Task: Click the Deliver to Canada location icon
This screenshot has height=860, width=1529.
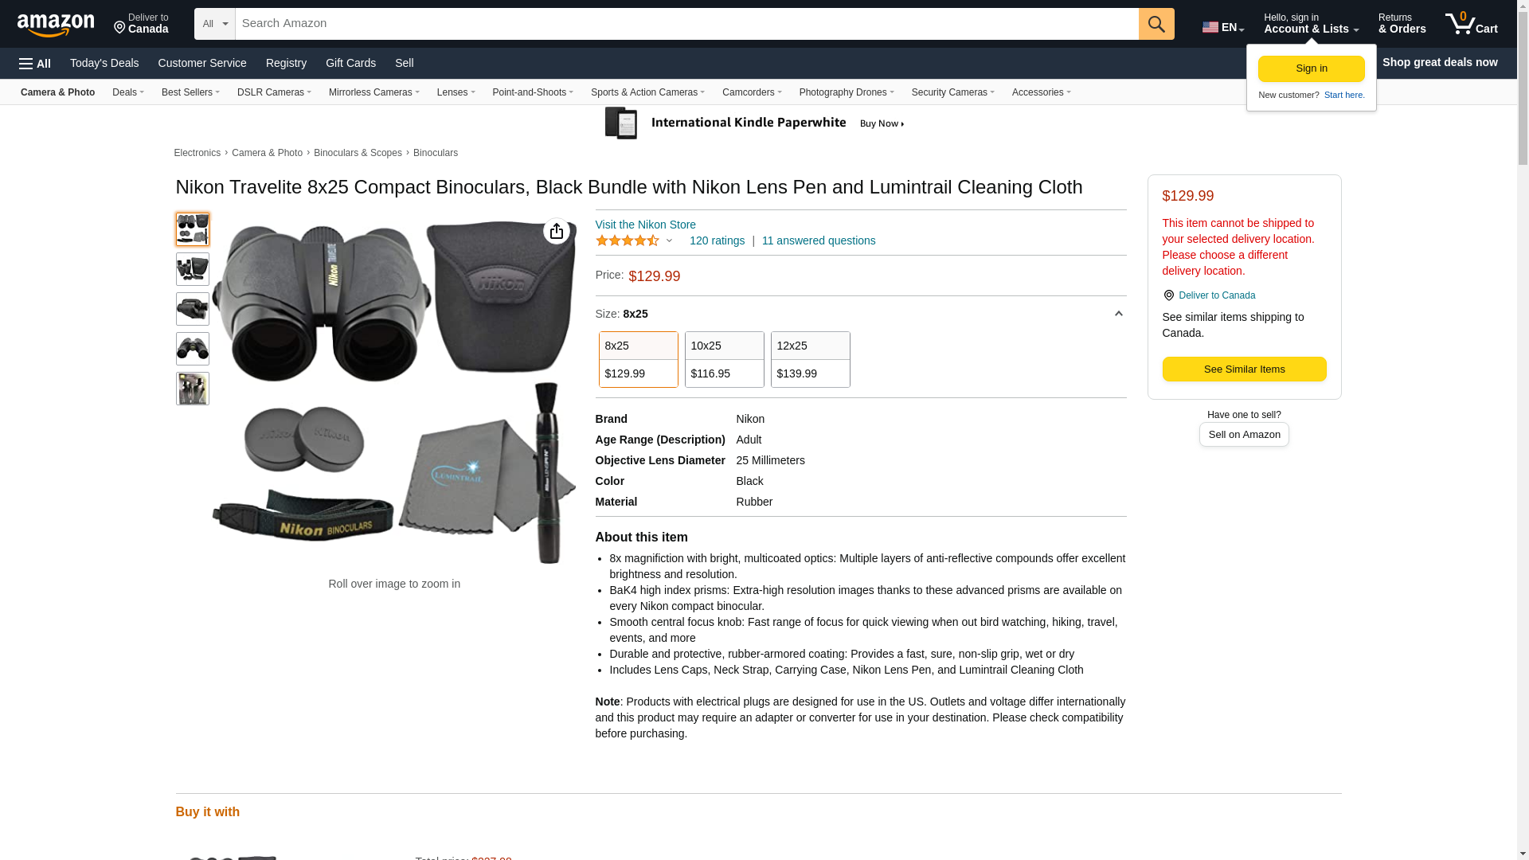Action: (1168, 295)
